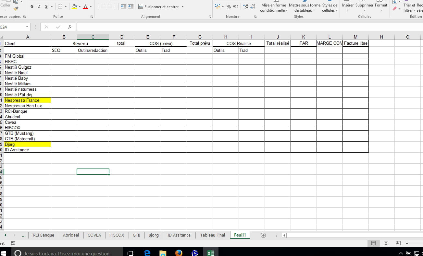Apply underline (S) formatting

click(x=46, y=6)
